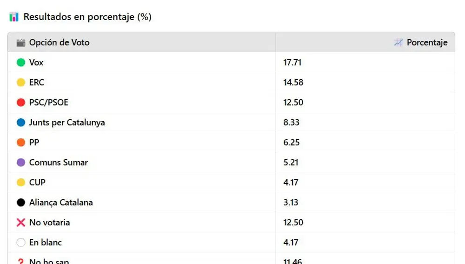The image size is (465, 264).
Task: Select the Junts per Catalunya row label
Action: coord(67,122)
